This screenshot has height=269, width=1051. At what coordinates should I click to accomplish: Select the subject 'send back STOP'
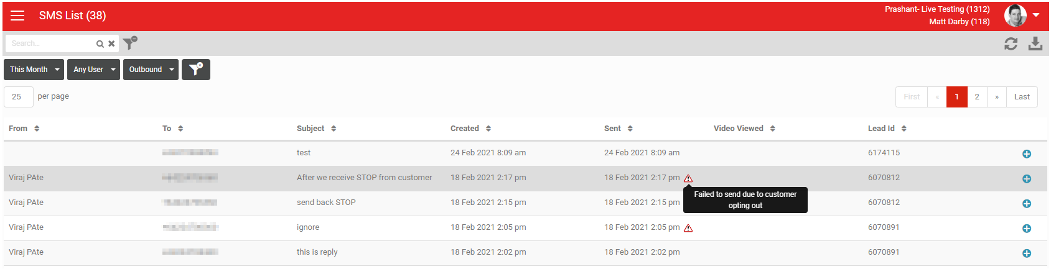[326, 203]
